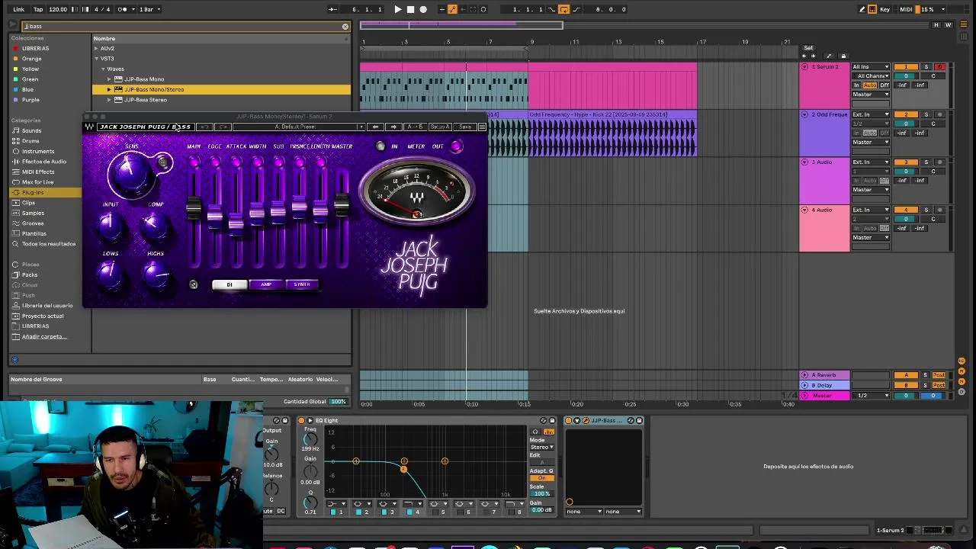Arm track 1 Serum 2 for recording
This screenshot has height=549, width=976.
tap(939, 67)
